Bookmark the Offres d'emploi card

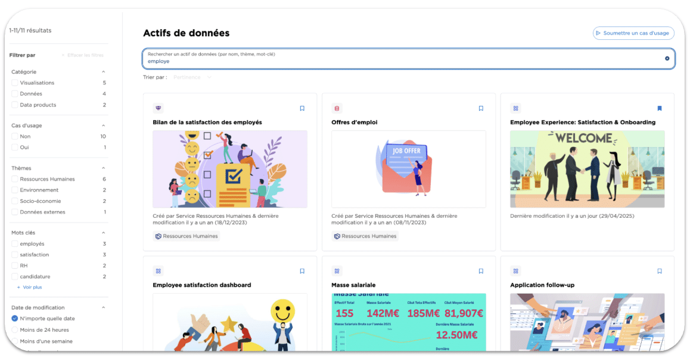pos(481,108)
